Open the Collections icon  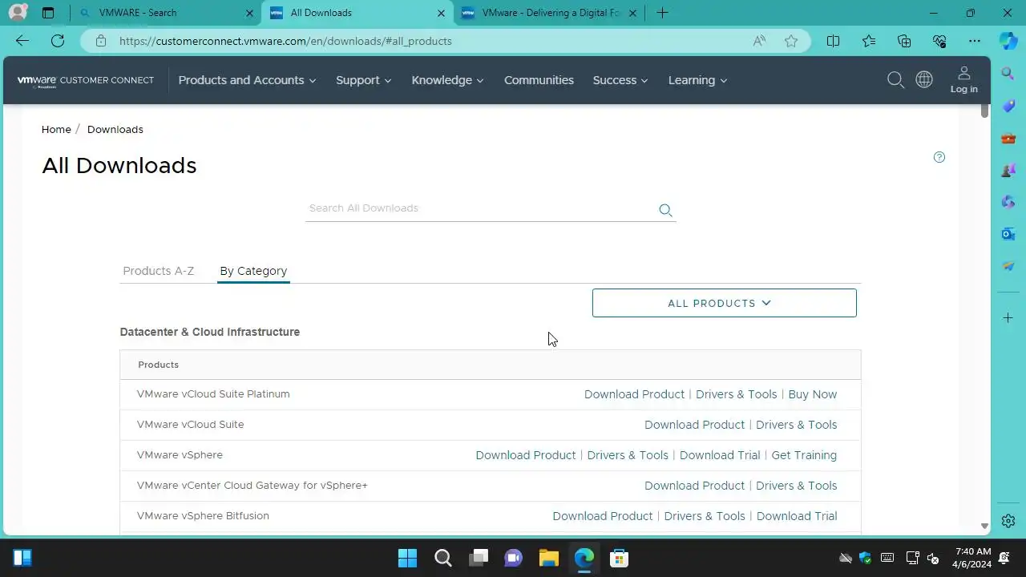pos(904,41)
